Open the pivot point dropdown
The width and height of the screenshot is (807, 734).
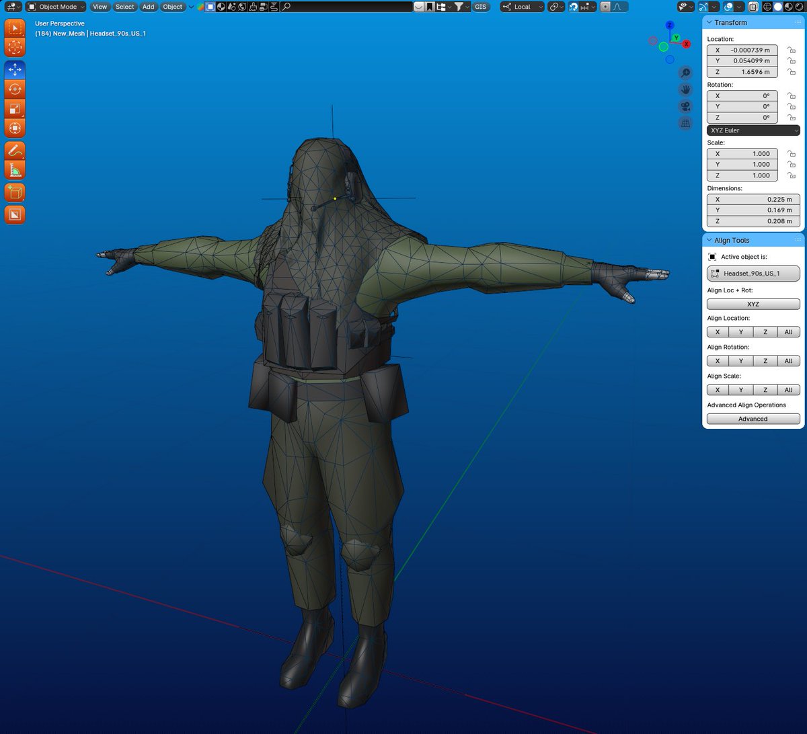point(556,7)
